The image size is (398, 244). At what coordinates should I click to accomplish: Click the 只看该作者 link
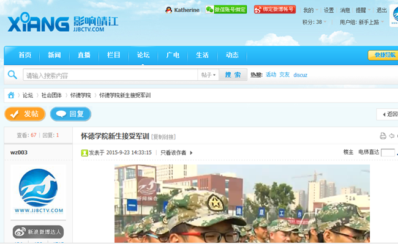click(x=173, y=153)
